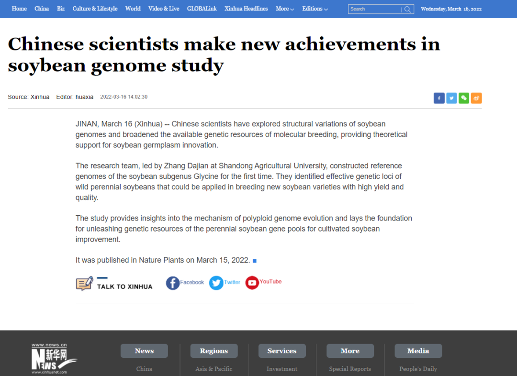Image resolution: width=517 pixels, height=376 pixels.
Task: Open Xinhua's YouTube channel link
Action: coord(263,282)
